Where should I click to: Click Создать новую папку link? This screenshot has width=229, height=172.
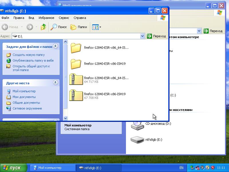pyautogui.click(x=29, y=55)
